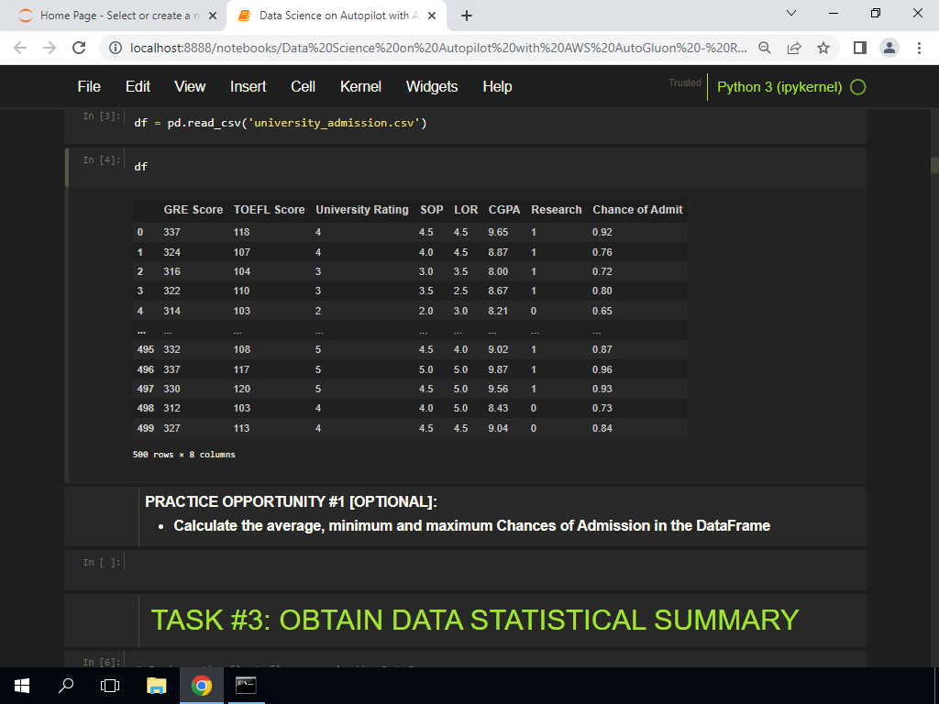The height and width of the screenshot is (704, 939).
Task: Click the Trusted notebook indicator
Action: (685, 82)
